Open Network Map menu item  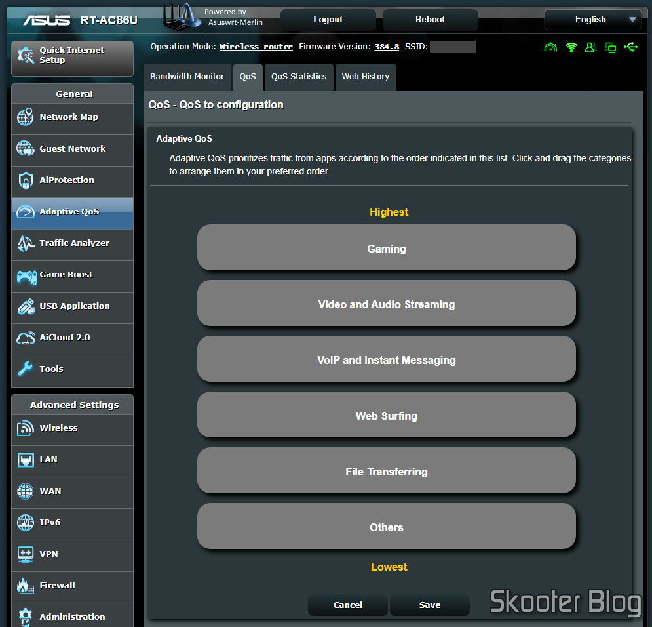pos(72,117)
